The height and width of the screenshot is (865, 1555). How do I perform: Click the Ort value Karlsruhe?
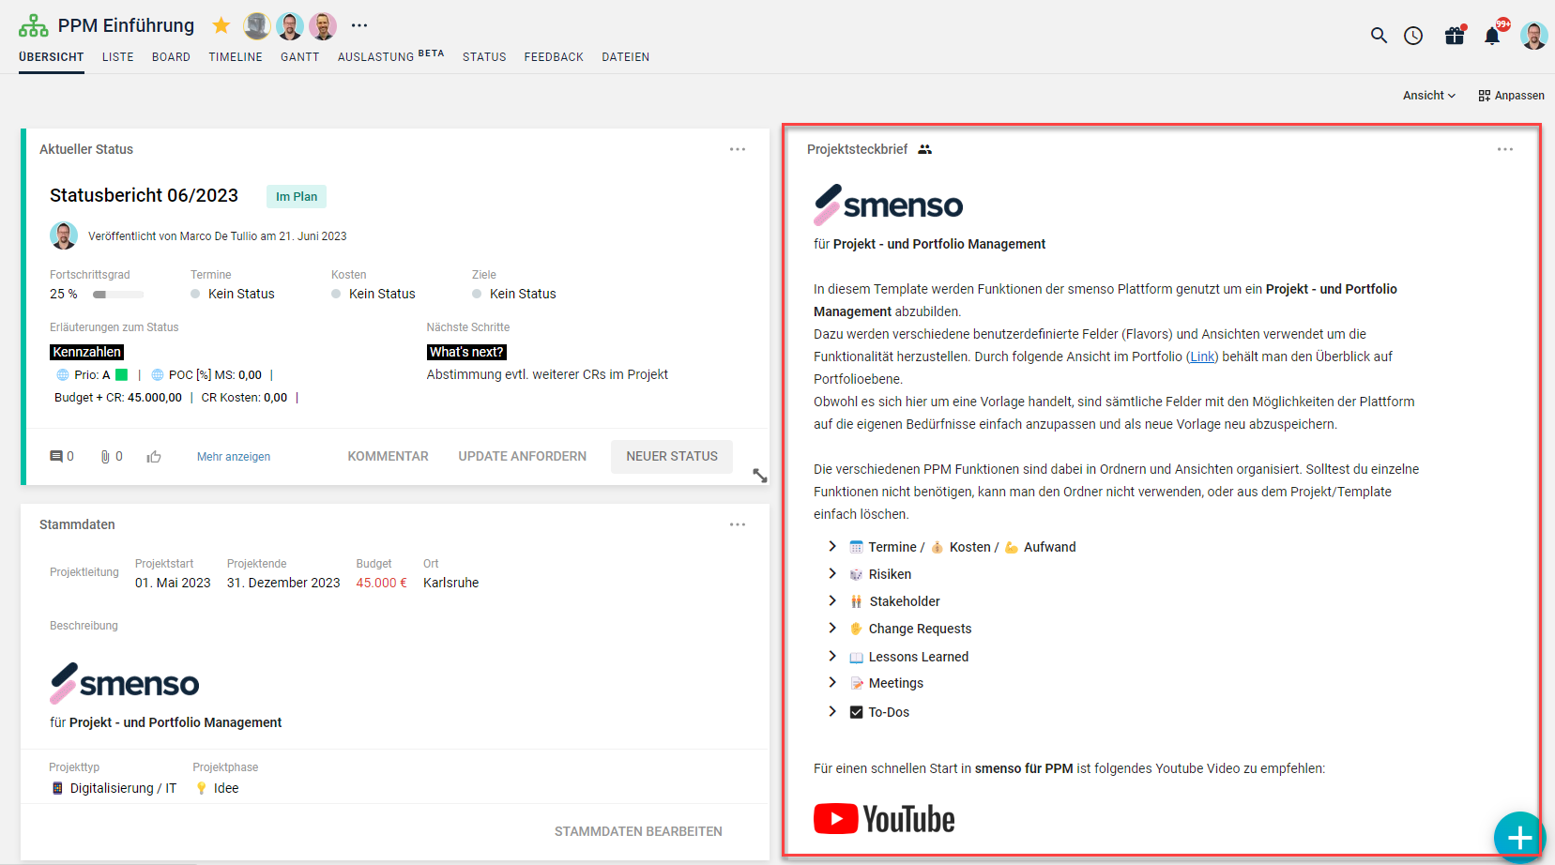click(x=451, y=583)
